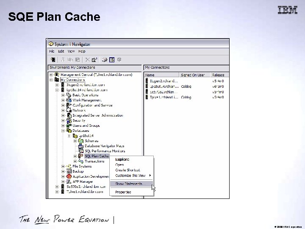Expand the Work Management node

pyautogui.click(x=63, y=100)
